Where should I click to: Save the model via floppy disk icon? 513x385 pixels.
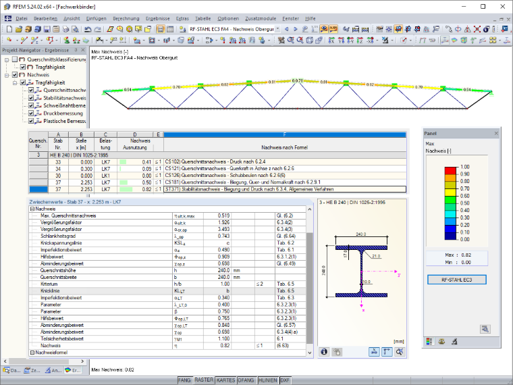tap(47, 29)
